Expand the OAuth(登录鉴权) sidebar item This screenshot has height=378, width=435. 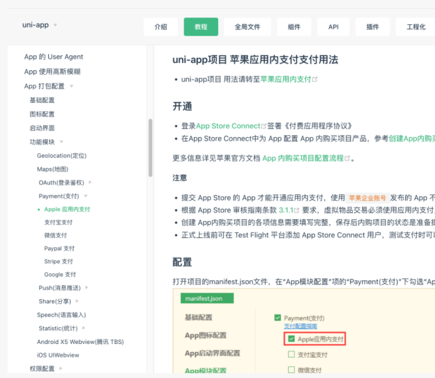[x=90, y=182]
